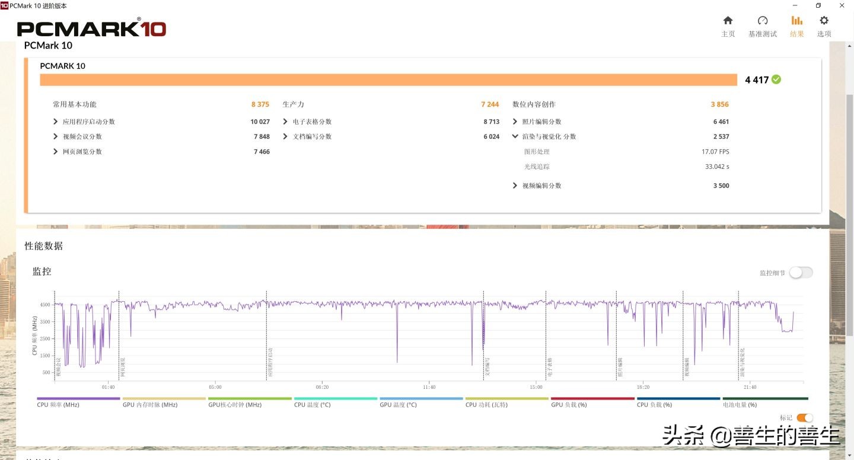Image resolution: width=854 pixels, height=460 pixels.
Task: Click the orange PCMark 10 score bar
Action: pos(385,79)
